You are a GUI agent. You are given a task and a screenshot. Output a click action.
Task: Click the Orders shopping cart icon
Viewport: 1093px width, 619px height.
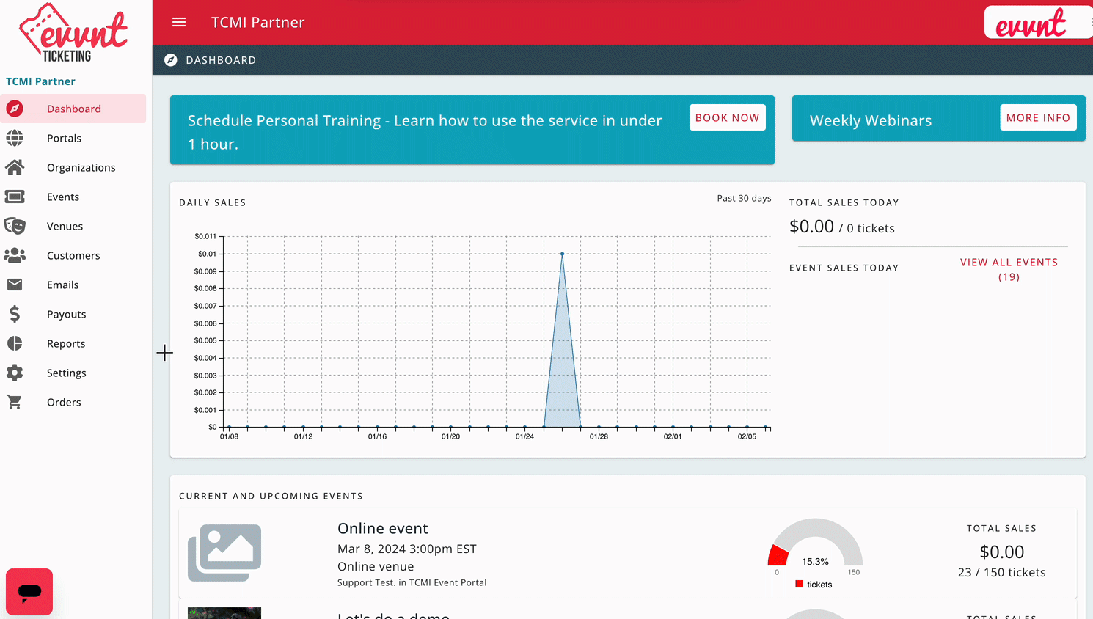pos(15,402)
